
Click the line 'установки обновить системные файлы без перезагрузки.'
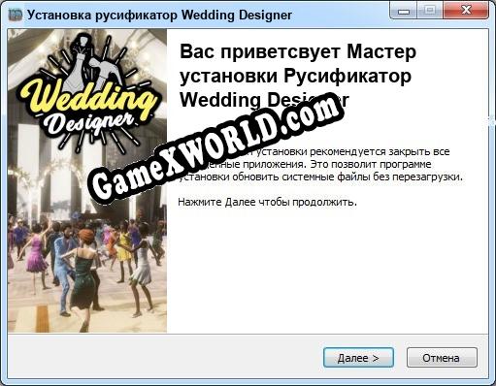pyautogui.click(x=321, y=177)
